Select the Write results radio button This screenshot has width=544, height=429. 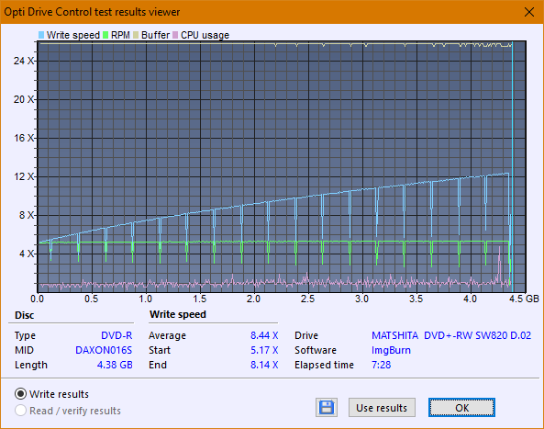20,394
